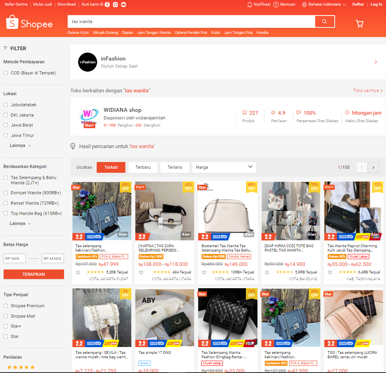
Task: Check the Ransel Wanita category
Action: tap(6, 203)
